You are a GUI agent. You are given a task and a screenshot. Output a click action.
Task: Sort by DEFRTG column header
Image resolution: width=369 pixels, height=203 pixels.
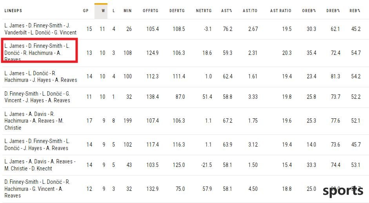177,11
